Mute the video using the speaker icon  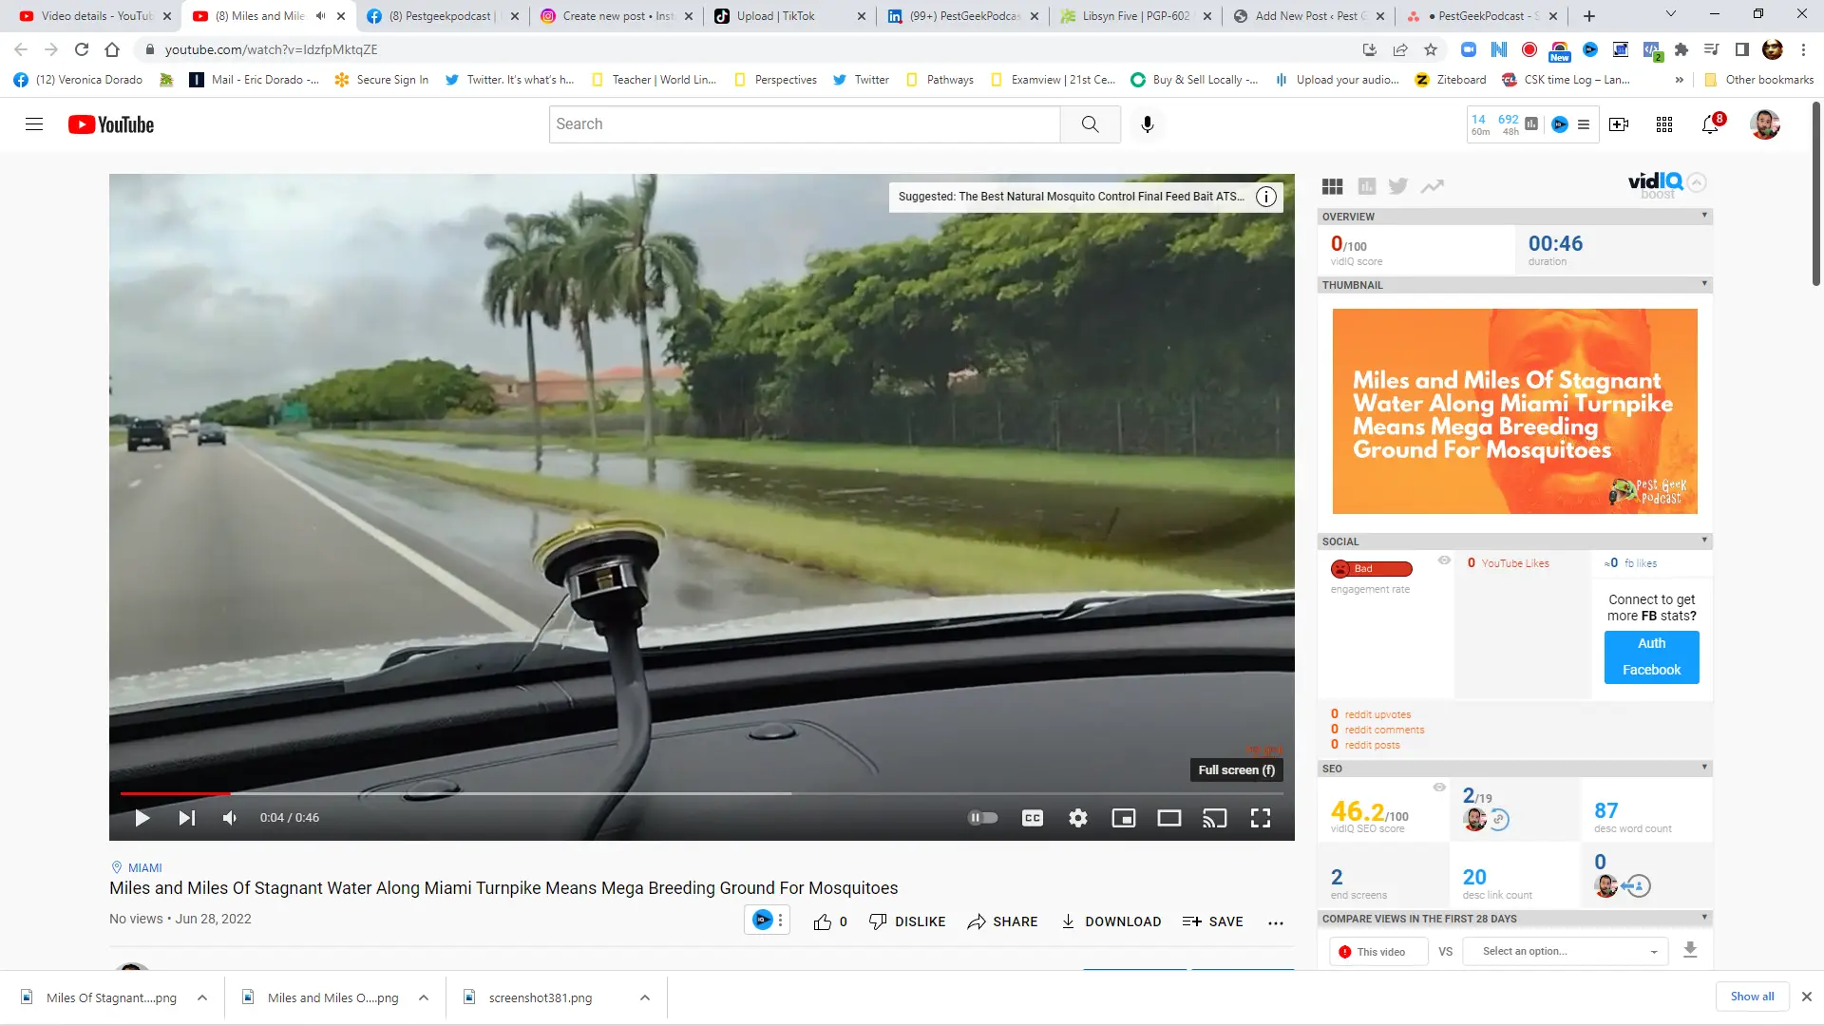(x=230, y=818)
